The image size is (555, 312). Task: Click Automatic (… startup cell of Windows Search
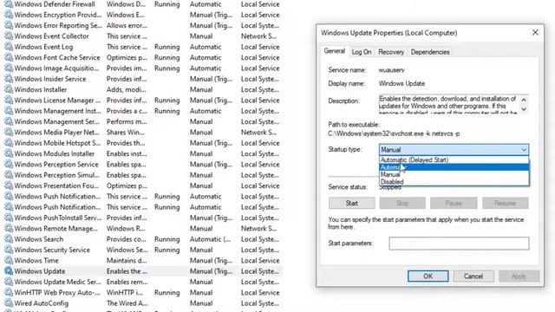click(210, 239)
